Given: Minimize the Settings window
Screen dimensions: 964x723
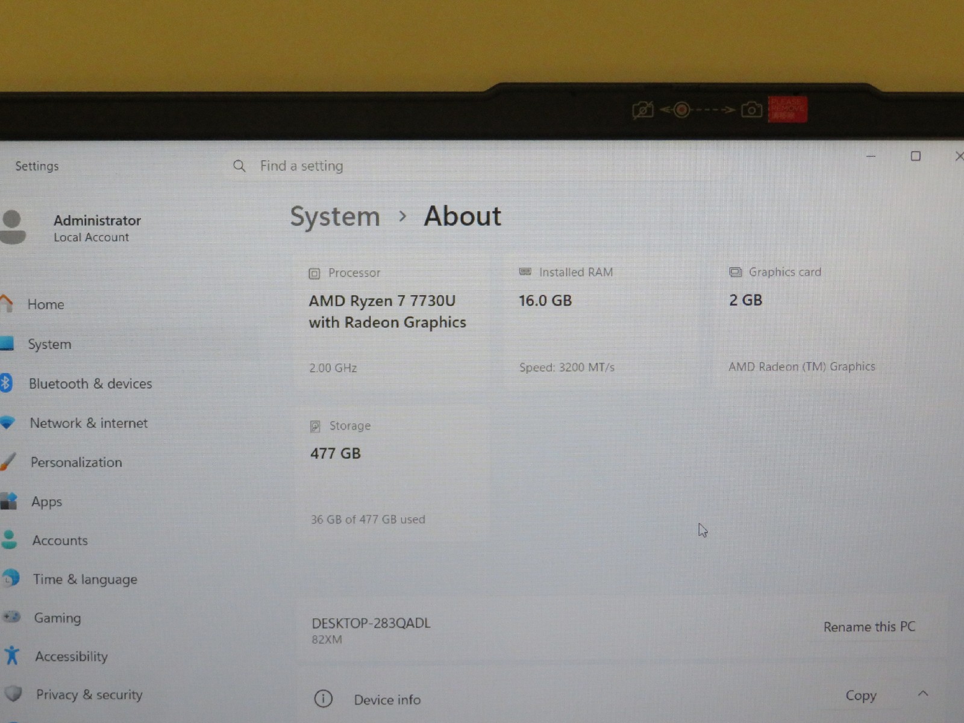Looking at the screenshot, I should [x=871, y=156].
